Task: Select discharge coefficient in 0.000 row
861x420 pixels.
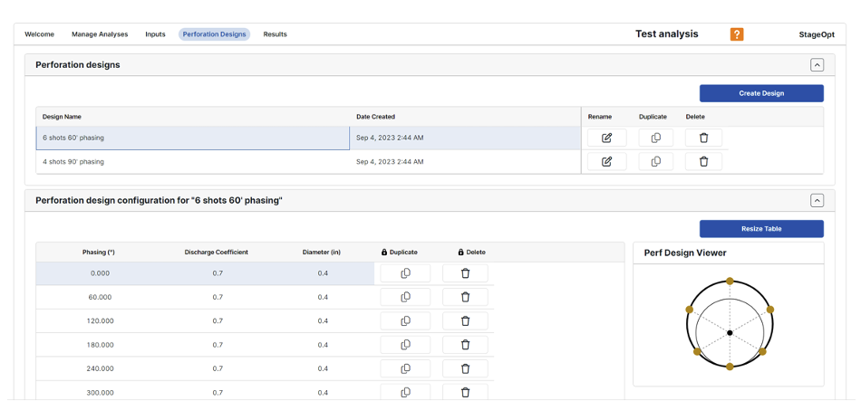Action: pos(218,273)
